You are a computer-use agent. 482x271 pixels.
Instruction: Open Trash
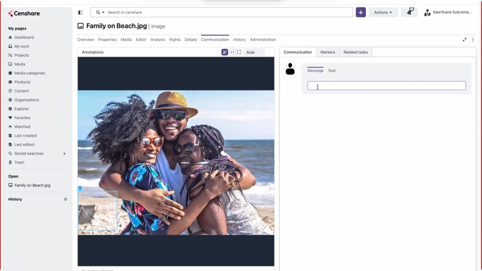point(19,162)
